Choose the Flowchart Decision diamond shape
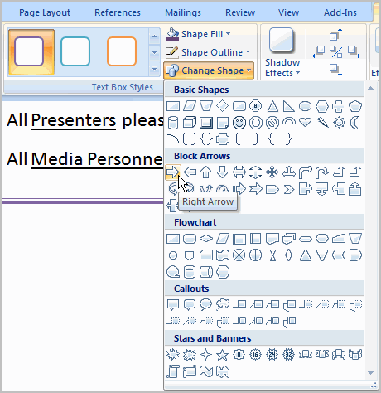 [206, 238]
